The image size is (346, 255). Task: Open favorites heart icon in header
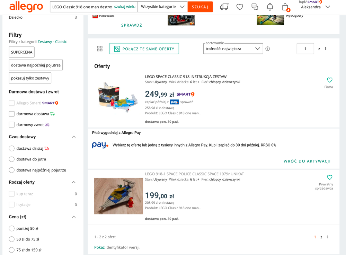click(x=240, y=7)
